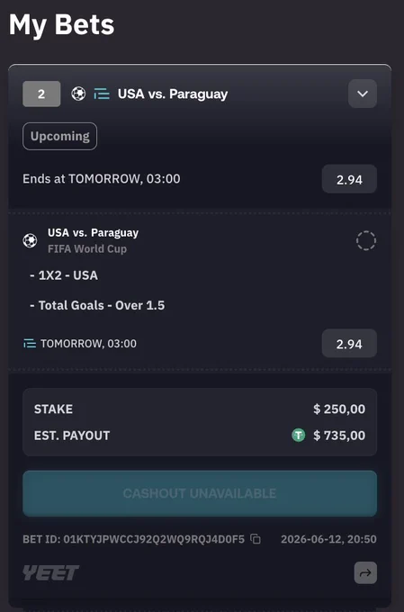Viewport: 404px width, 612px height.
Task: Click the bet builder icon beside TOMORROW, 03:00
Action: pyautogui.click(x=30, y=344)
